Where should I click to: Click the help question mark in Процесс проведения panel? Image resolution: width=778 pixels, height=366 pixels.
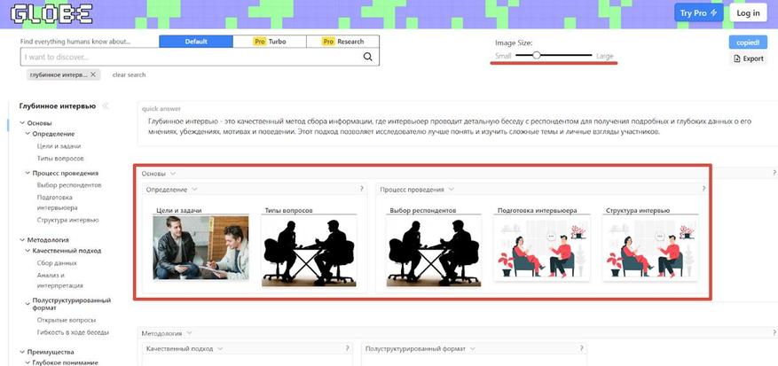click(x=703, y=189)
